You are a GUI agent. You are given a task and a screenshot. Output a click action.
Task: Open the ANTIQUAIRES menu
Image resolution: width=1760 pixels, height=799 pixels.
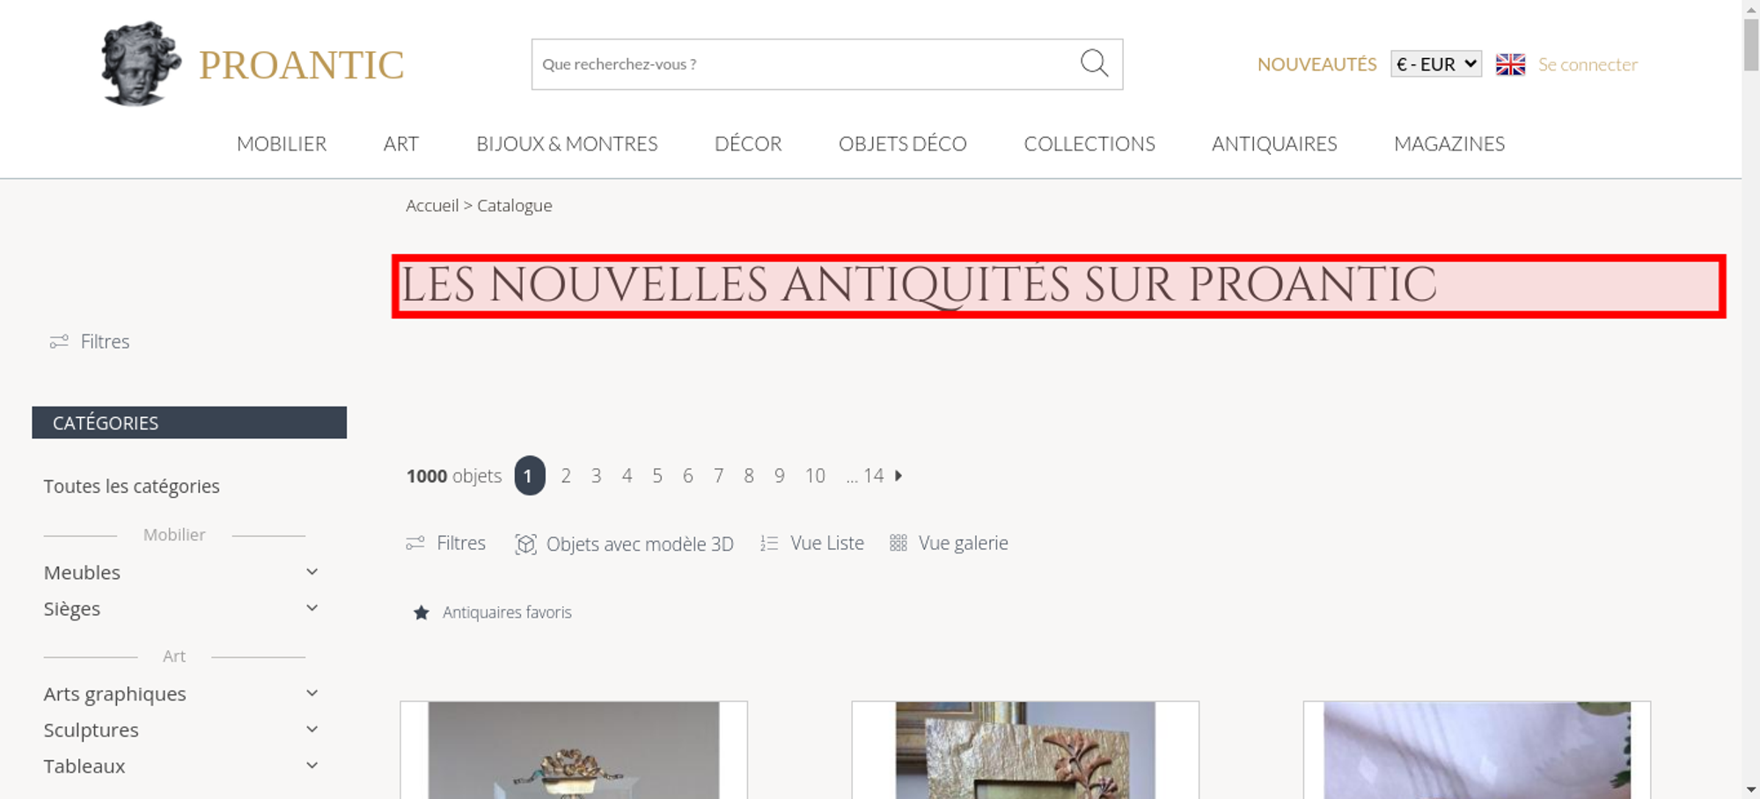coord(1274,143)
